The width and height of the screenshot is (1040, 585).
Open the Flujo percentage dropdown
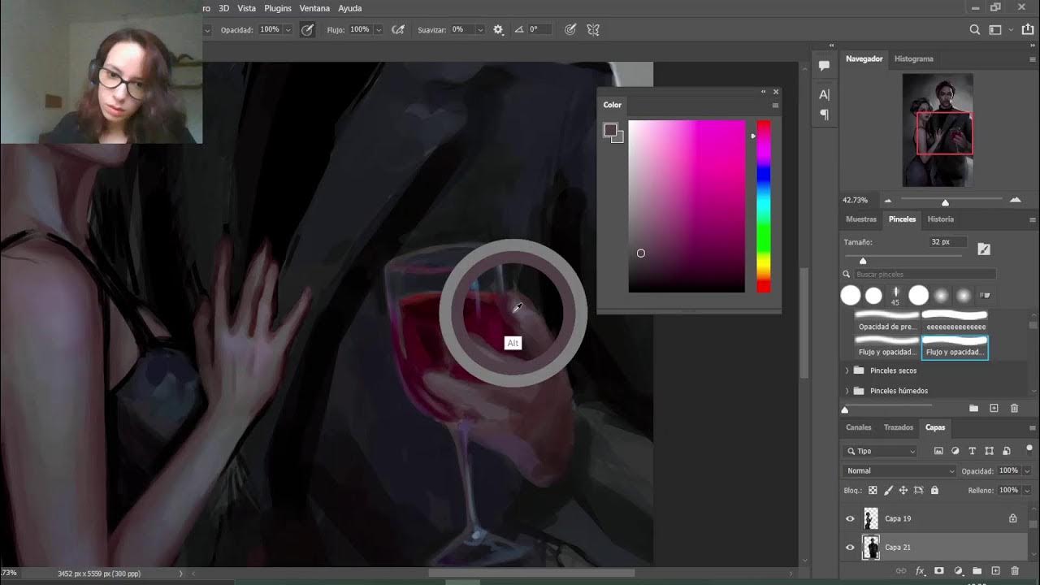click(379, 30)
